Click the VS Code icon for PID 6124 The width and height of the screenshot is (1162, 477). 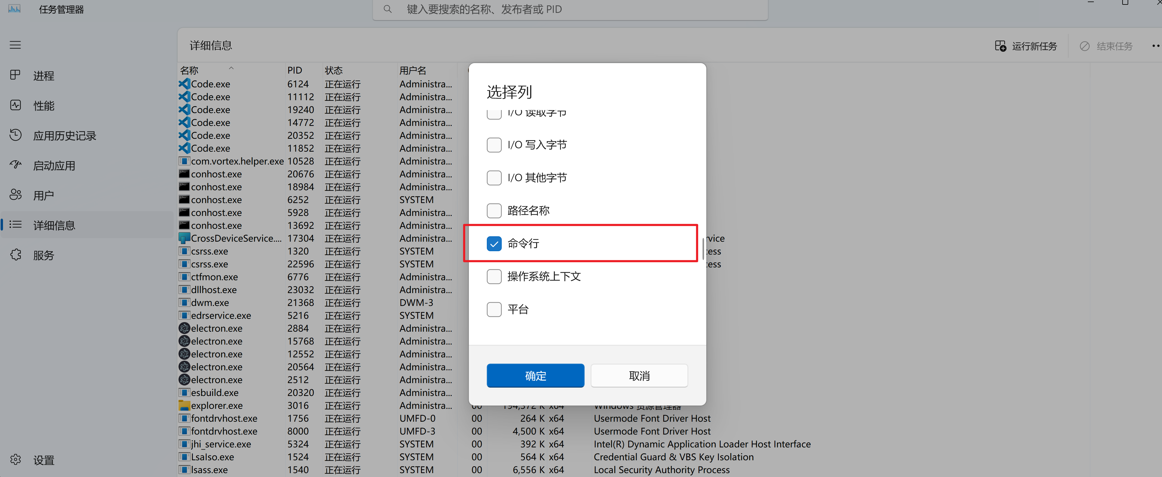pyautogui.click(x=184, y=83)
